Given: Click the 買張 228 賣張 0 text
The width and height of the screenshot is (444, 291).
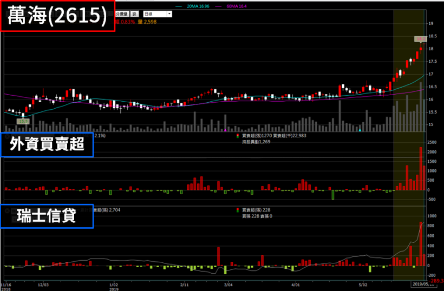Looking at the screenshot, I should coord(257,216).
